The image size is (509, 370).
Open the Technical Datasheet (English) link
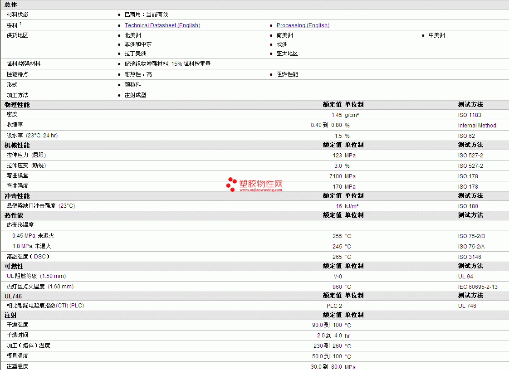pyautogui.click(x=162, y=25)
